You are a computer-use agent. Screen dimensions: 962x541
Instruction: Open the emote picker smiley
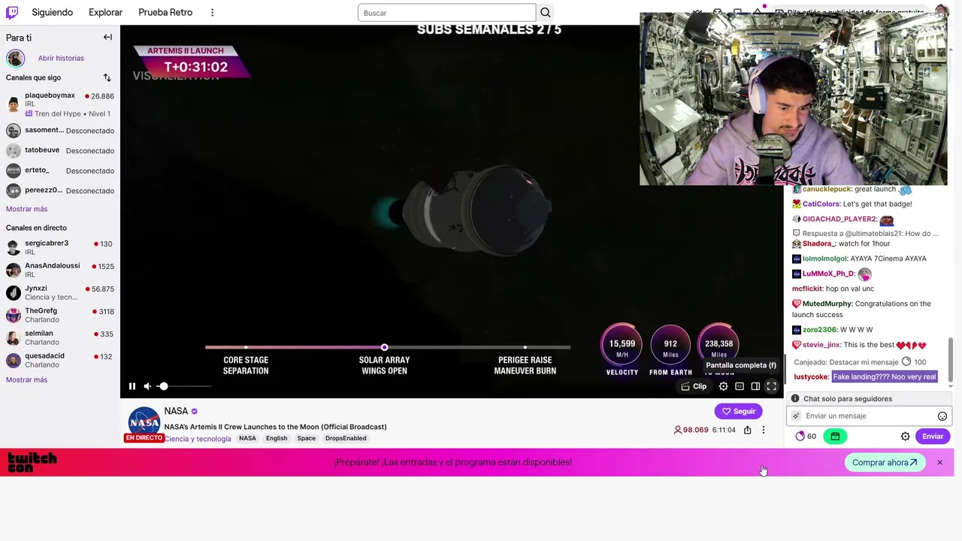click(942, 416)
